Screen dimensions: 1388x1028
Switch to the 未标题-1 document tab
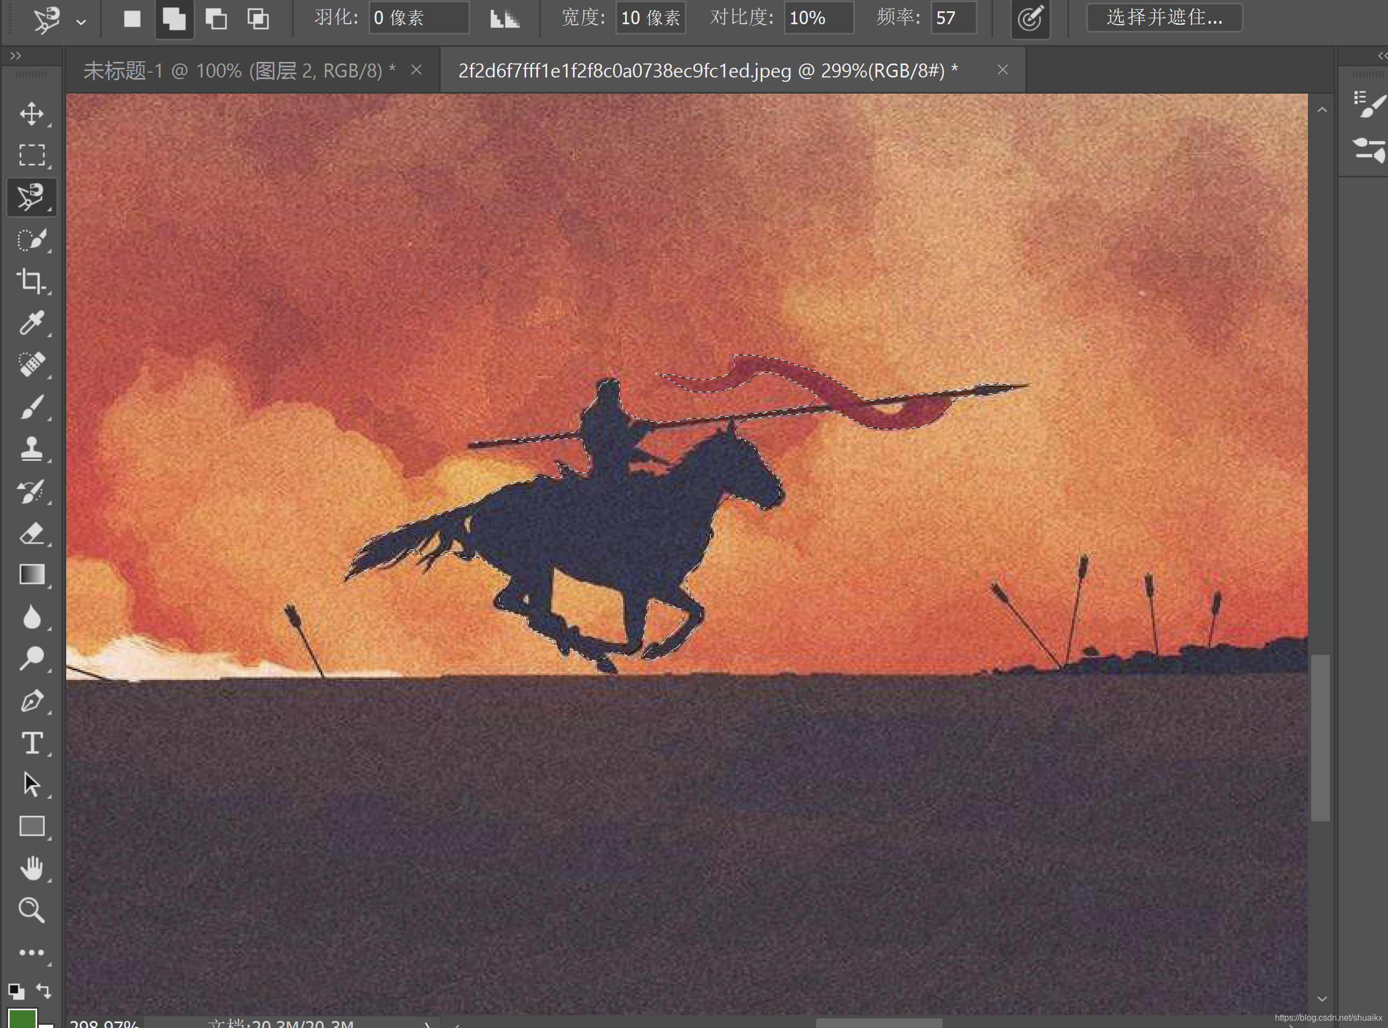coord(239,71)
